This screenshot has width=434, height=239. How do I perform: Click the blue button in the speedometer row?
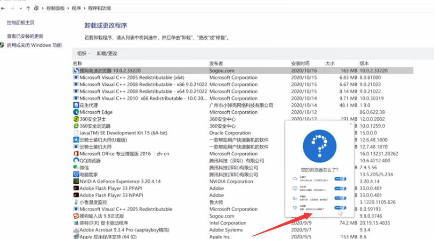pyautogui.click(x=340, y=179)
